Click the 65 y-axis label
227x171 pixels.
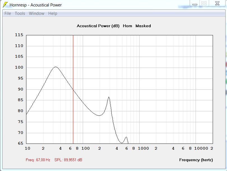pos(20,143)
